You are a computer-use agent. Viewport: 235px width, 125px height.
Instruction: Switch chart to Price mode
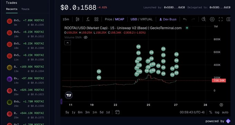click(109, 19)
